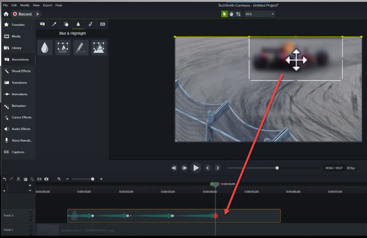367x238 pixels.
Task: Step forward one frame
Action: (x=184, y=168)
